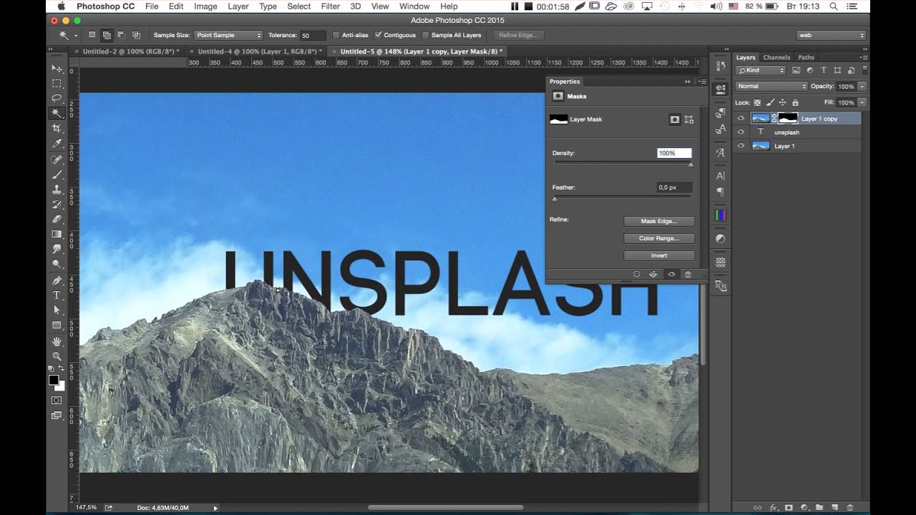Click New selection mode icon
The height and width of the screenshot is (515, 916).
click(x=92, y=35)
